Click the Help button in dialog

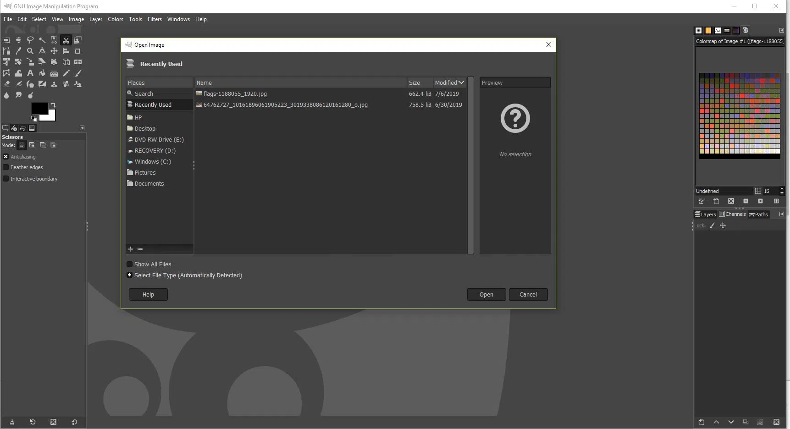coord(148,295)
